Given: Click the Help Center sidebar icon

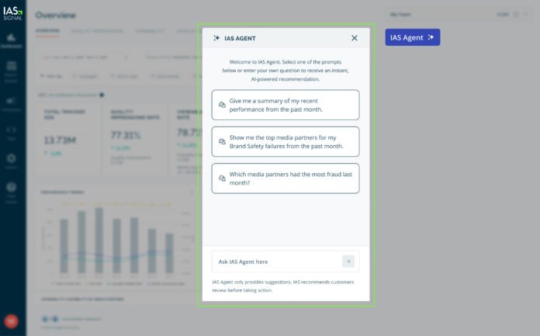Looking at the screenshot, I should pos(12,189).
